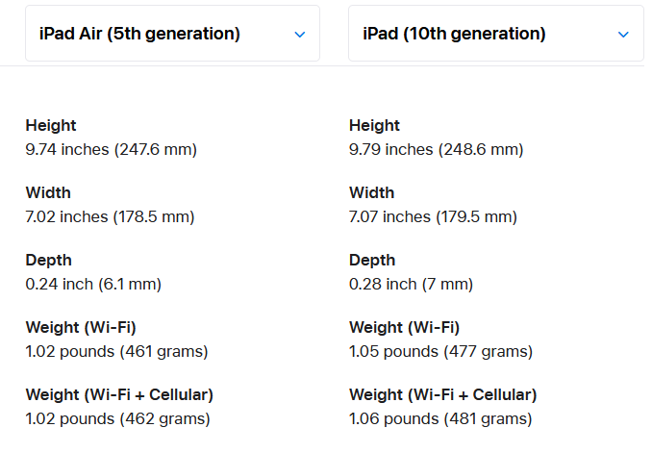Select the 0.24 inch (6.1 mm) depth value
This screenshot has width=652, height=453.
[93, 284]
